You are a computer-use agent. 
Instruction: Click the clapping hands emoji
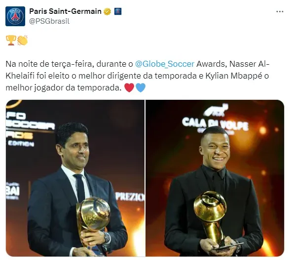[x=23, y=41]
